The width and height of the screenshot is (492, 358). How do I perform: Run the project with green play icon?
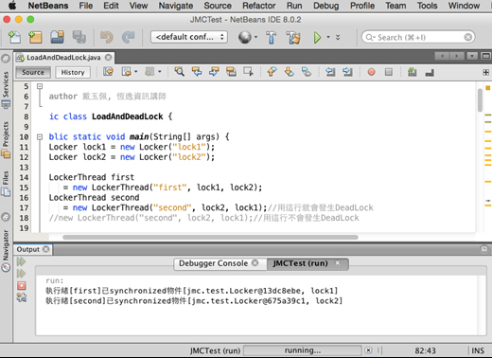pos(317,37)
